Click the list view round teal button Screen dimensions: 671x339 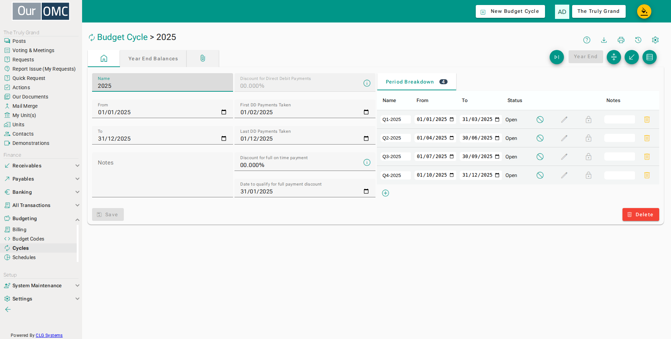pyautogui.click(x=650, y=57)
